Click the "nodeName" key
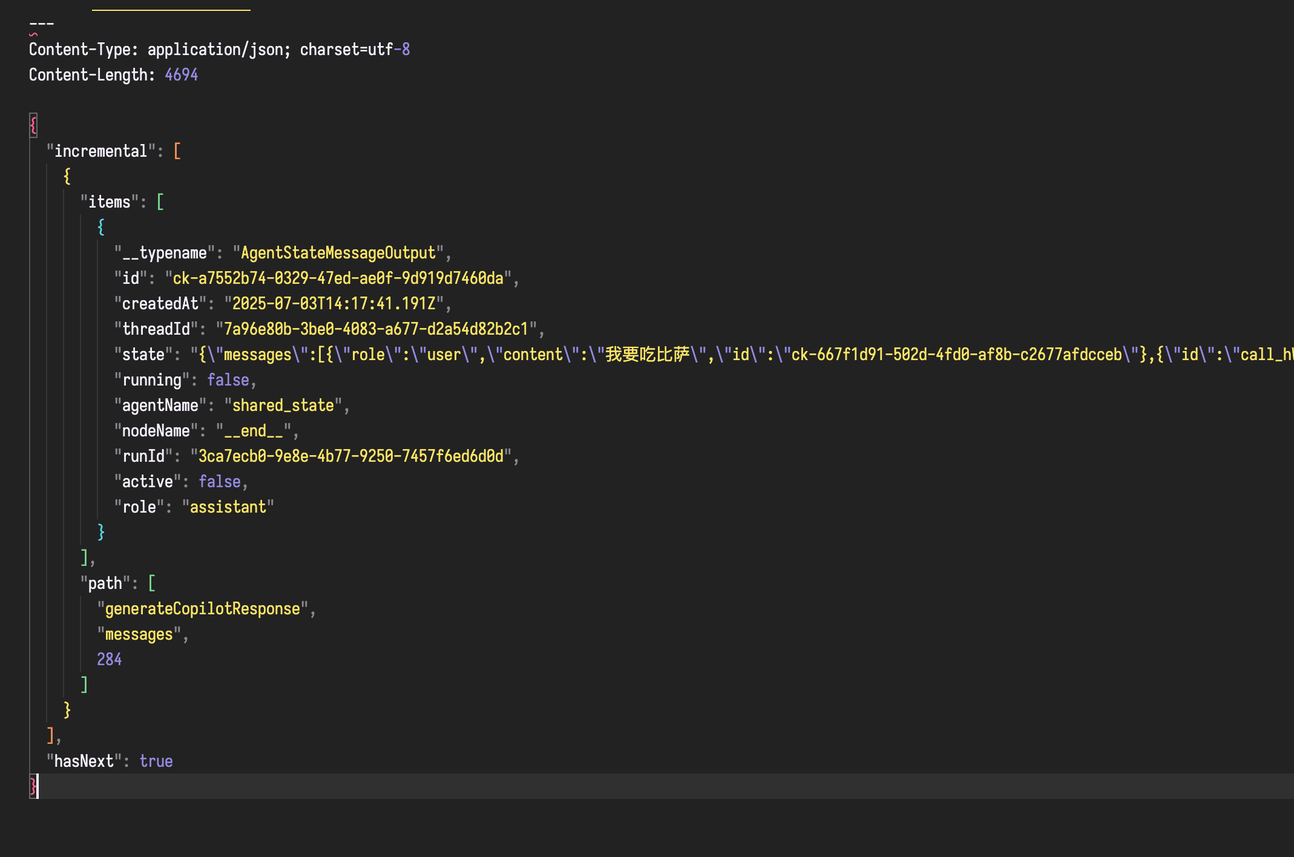 156,431
